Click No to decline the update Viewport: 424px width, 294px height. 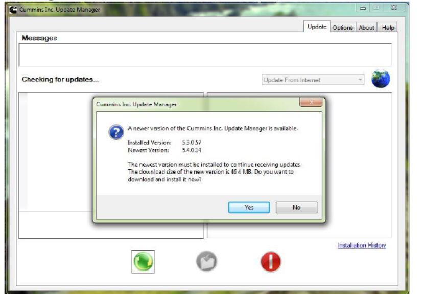(x=297, y=207)
